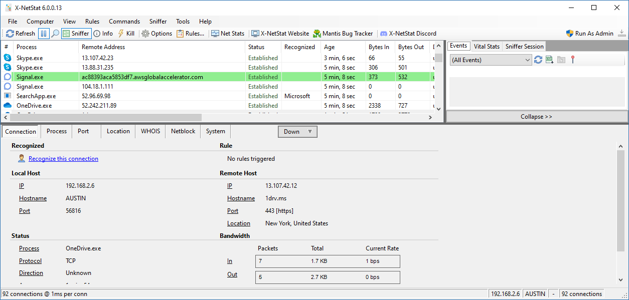Switch to the System tab
Screen dimensions: 629x300
click(x=216, y=131)
